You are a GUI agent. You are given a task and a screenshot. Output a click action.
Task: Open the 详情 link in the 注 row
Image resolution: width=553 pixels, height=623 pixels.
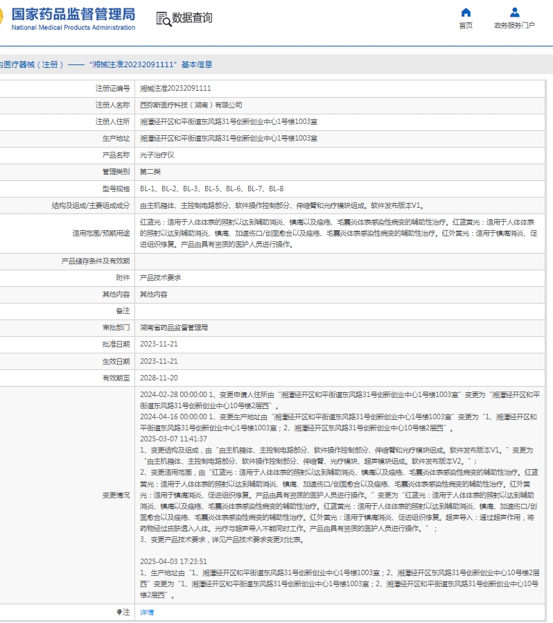tap(147, 613)
